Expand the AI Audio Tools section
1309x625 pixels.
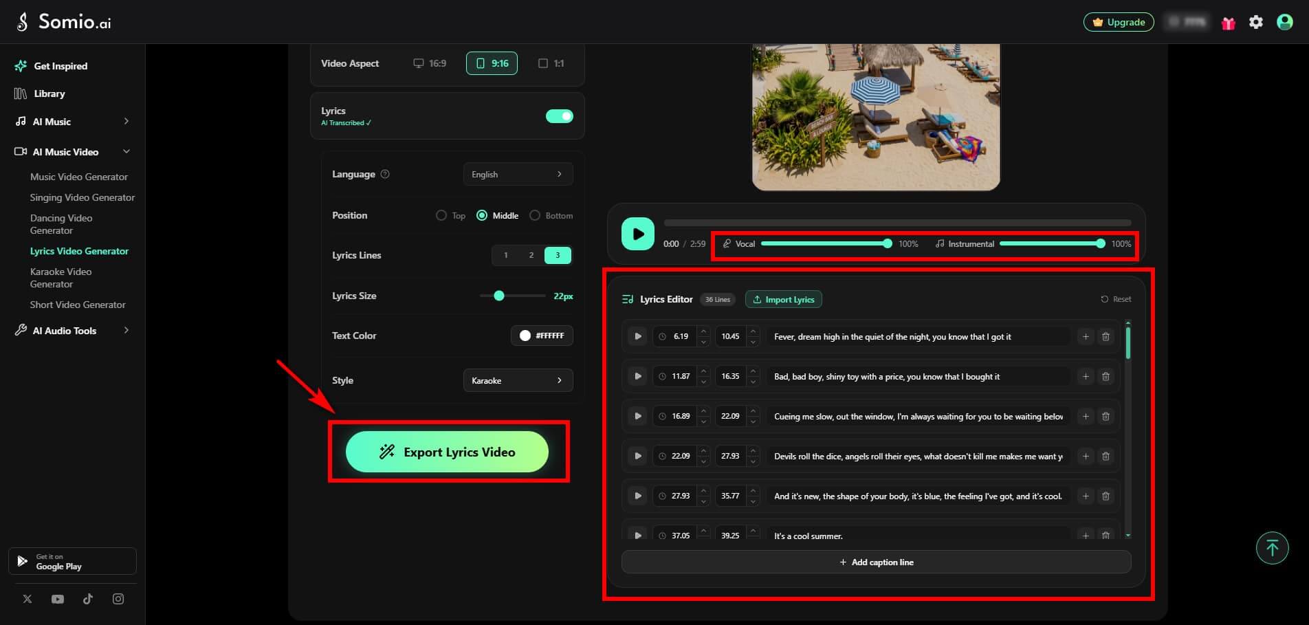click(x=72, y=330)
